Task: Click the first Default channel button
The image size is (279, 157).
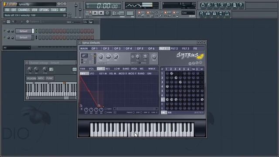Action: (24, 31)
